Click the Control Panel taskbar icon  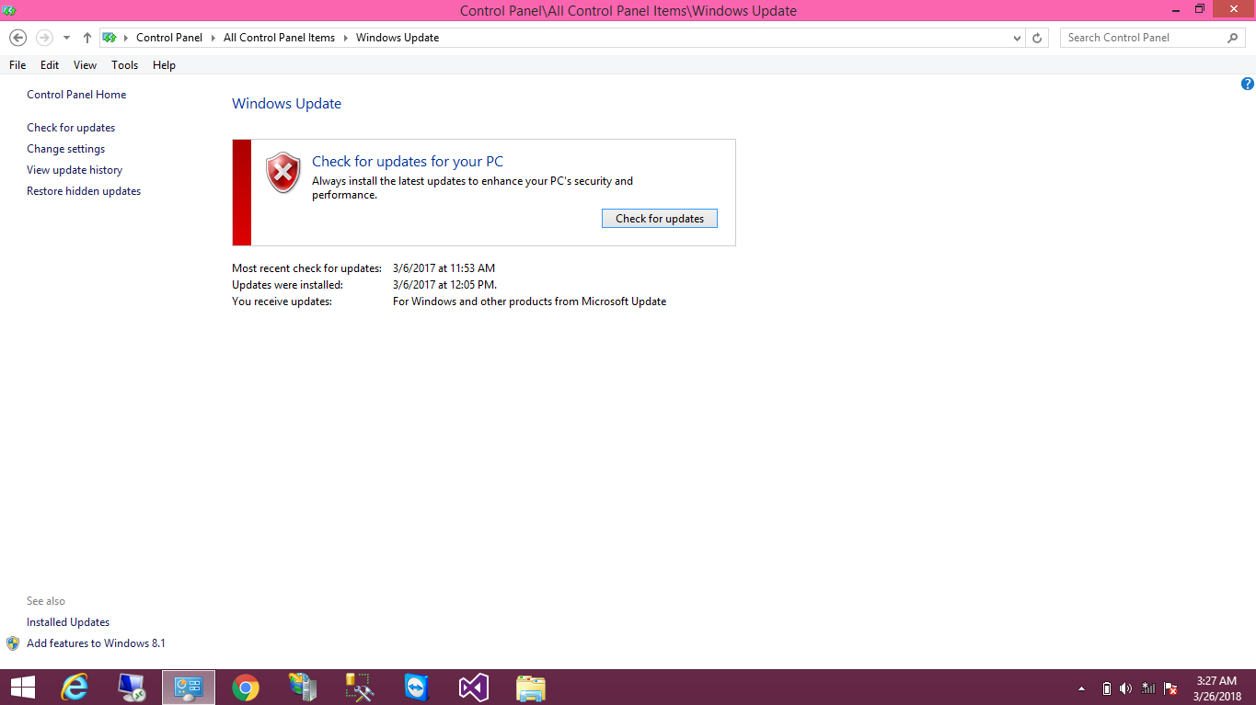point(189,688)
